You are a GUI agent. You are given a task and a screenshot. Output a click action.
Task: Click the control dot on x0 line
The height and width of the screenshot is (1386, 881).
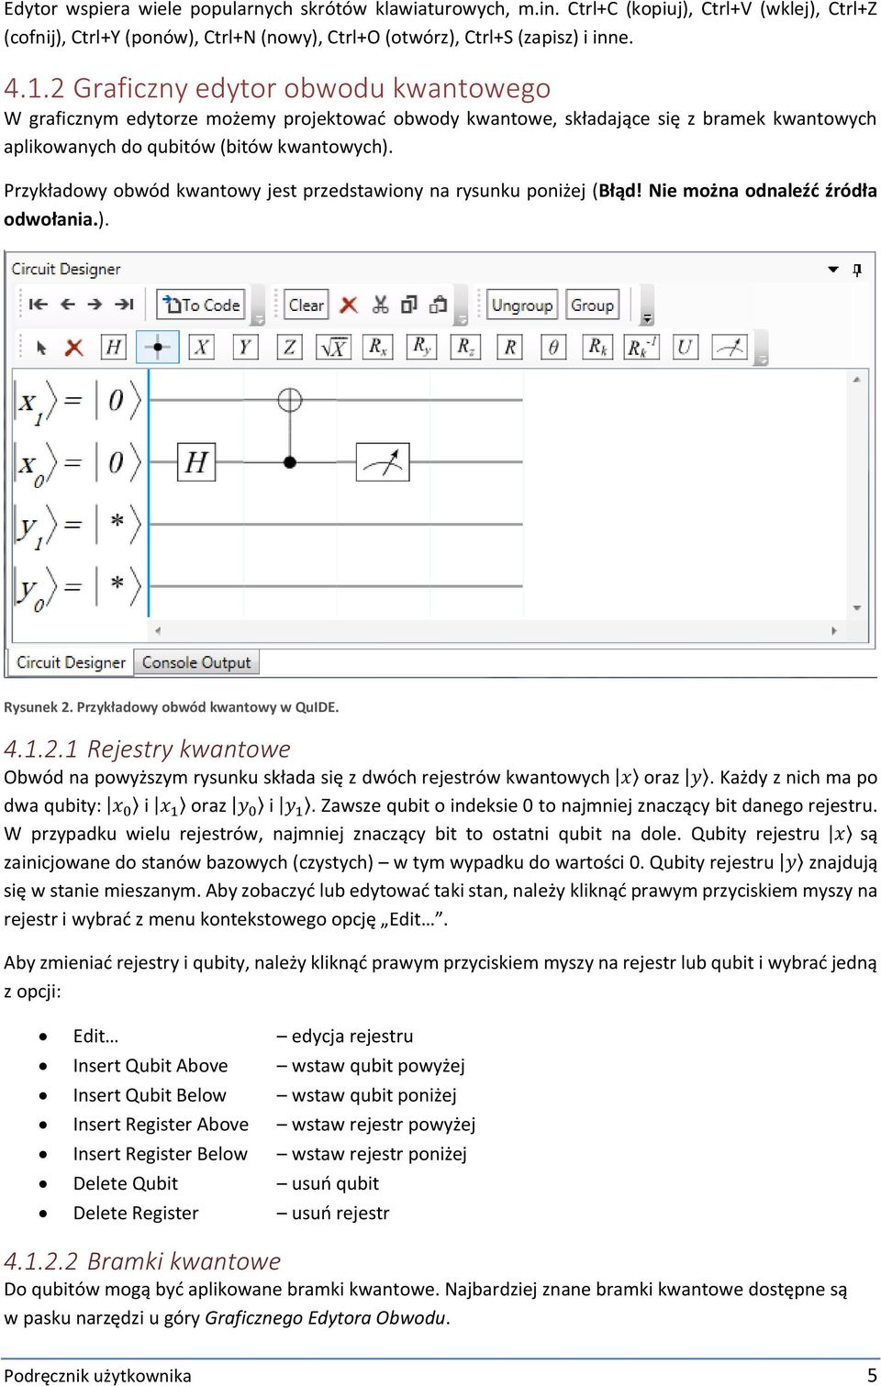coord(289,462)
